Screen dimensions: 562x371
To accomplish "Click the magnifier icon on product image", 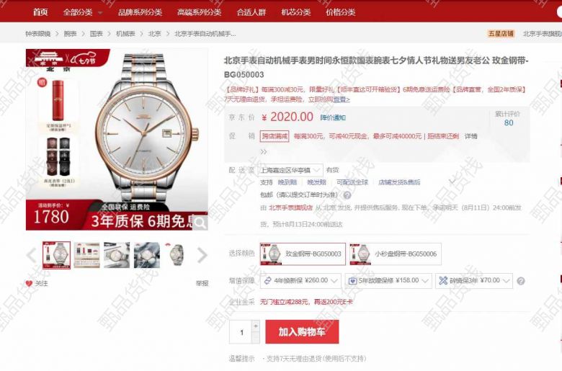I will click(x=200, y=223).
